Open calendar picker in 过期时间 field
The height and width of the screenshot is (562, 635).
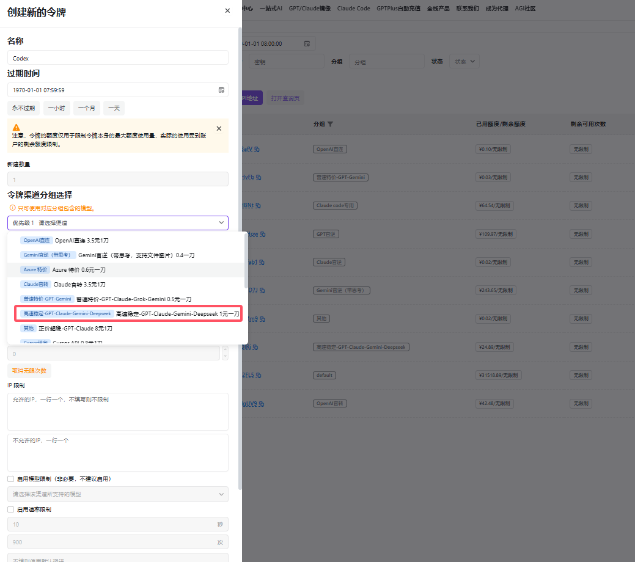[221, 90]
